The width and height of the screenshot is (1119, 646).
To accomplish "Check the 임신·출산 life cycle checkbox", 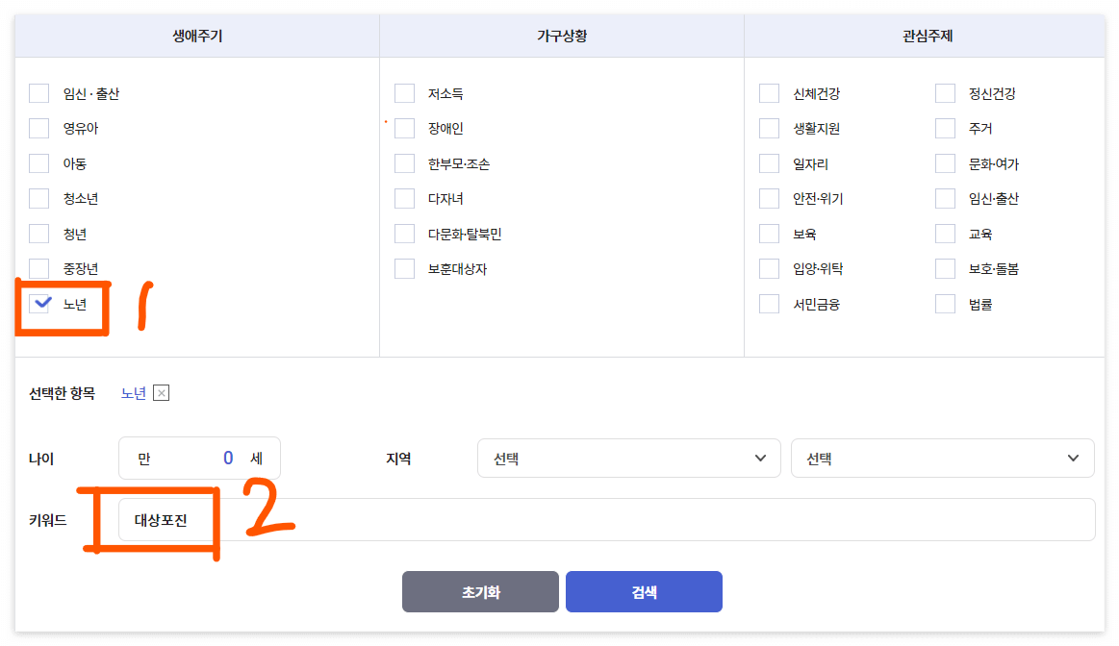I will pyautogui.click(x=38, y=93).
